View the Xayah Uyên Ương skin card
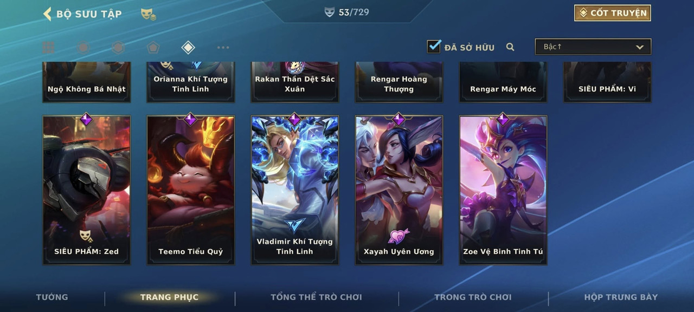 pos(399,190)
